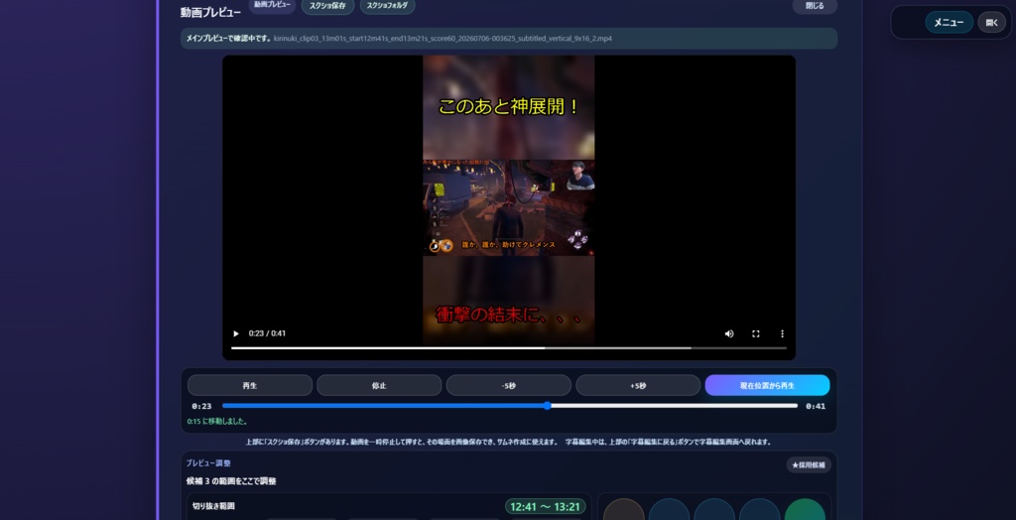Open the メニュー button at top right
1016x520 pixels.
click(x=949, y=22)
